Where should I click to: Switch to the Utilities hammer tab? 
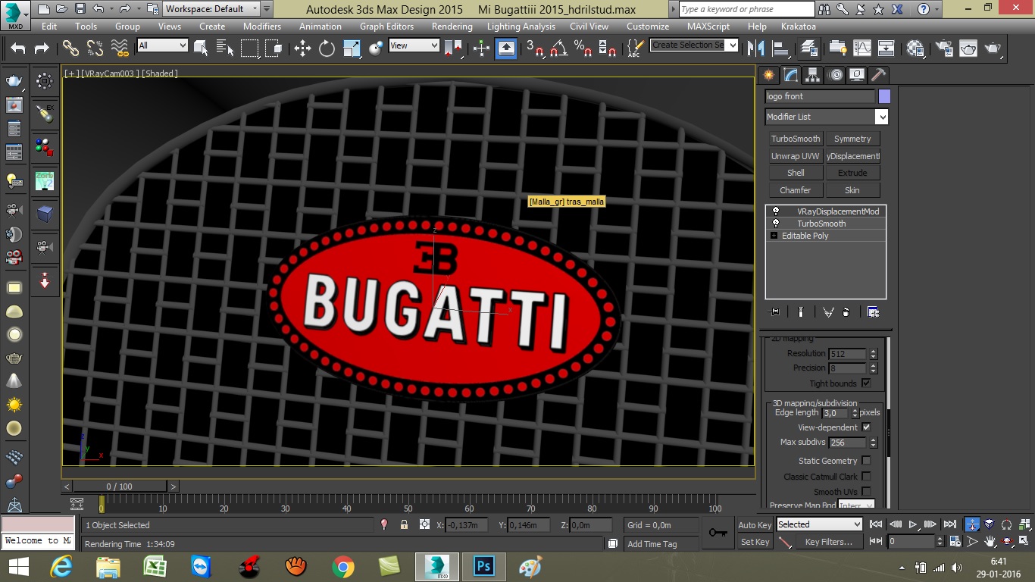coord(879,75)
